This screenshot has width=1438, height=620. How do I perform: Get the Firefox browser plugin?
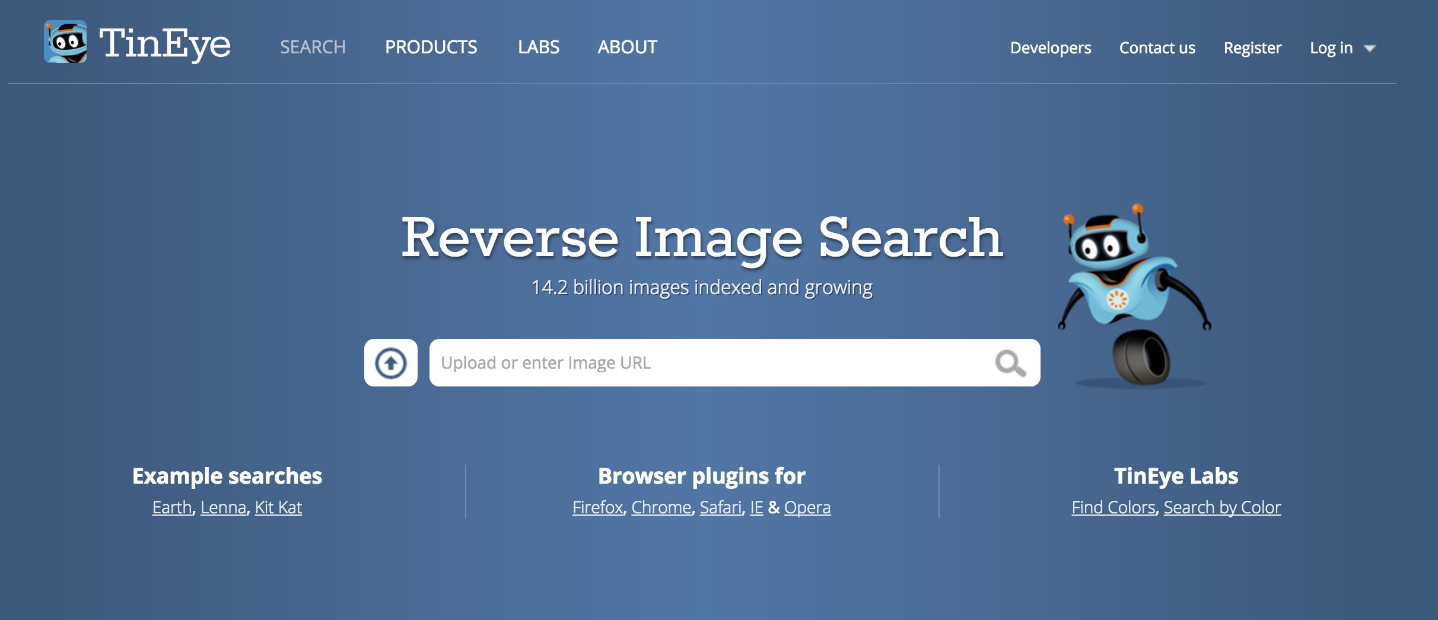pos(596,507)
